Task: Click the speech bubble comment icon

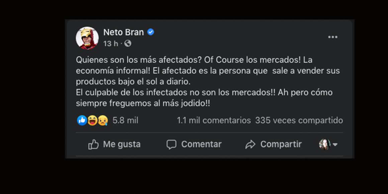Action: pos(171,144)
